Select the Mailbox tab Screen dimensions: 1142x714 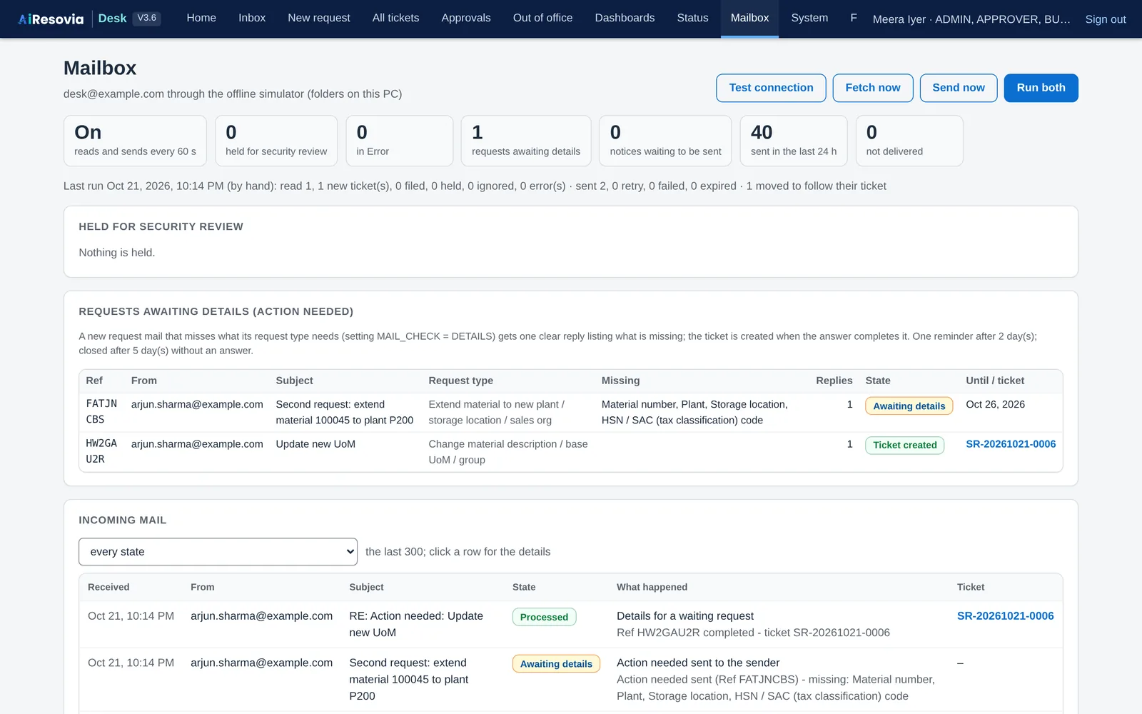[x=750, y=18]
